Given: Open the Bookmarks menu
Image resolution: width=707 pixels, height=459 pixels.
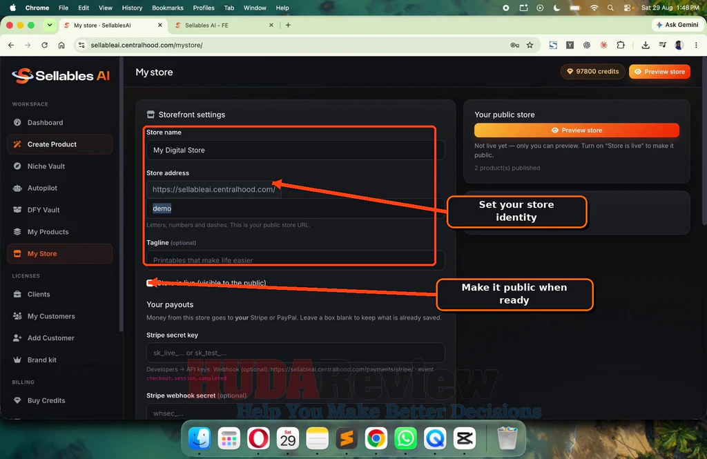Looking at the screenshot, I should tap(168, 8).
